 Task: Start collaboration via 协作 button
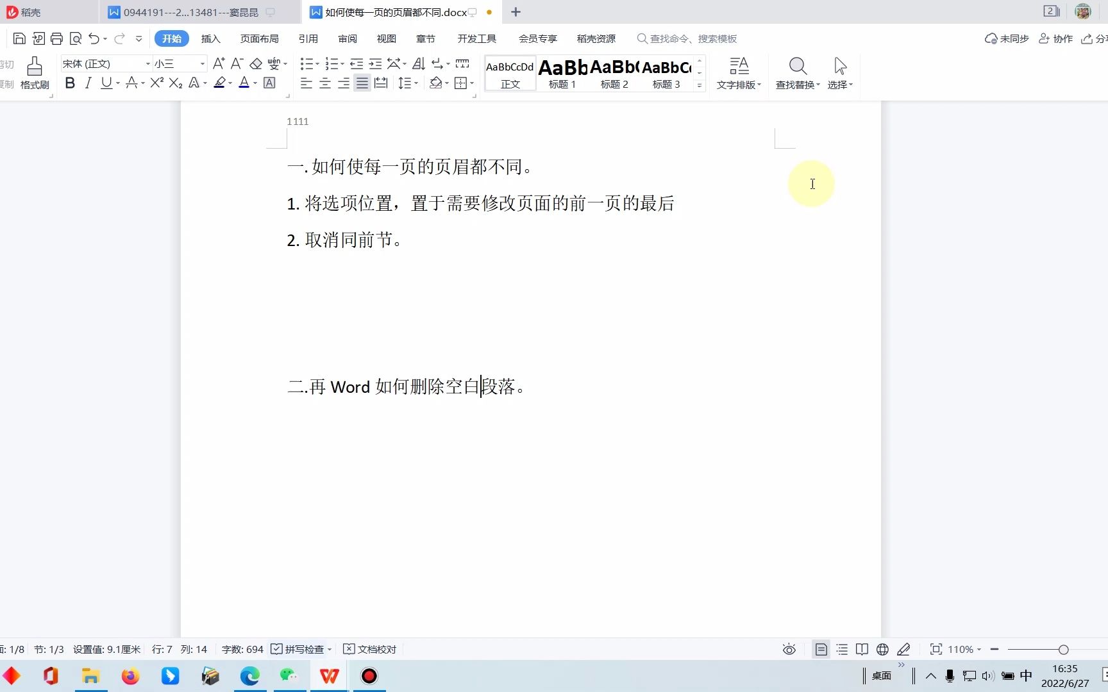pyautogui.click(x=1056, y=38)
